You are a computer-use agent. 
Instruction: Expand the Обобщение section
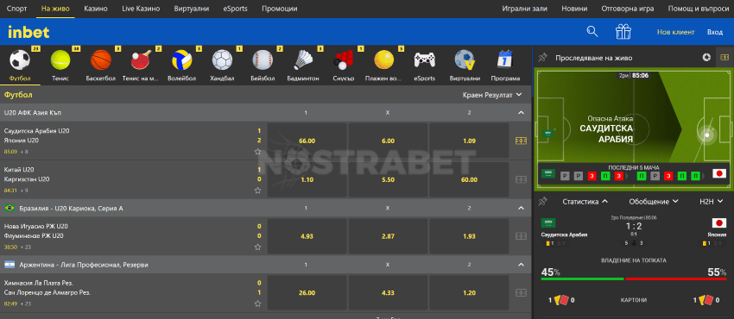(x=654, y=202)
